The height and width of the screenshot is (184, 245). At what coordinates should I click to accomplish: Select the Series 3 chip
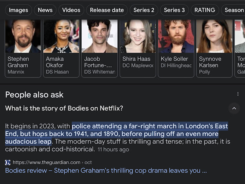[x=174, y=10]
